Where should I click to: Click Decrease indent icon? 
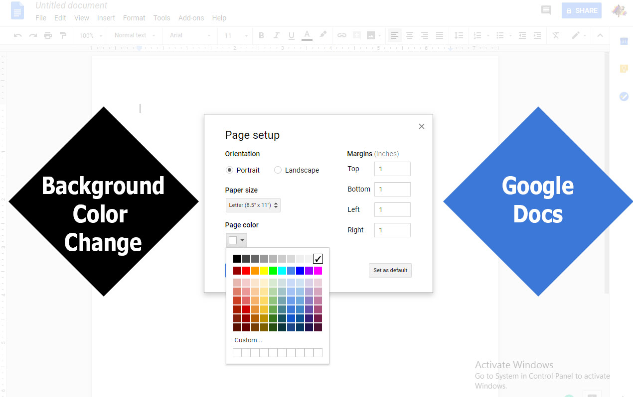click(522, 35)
